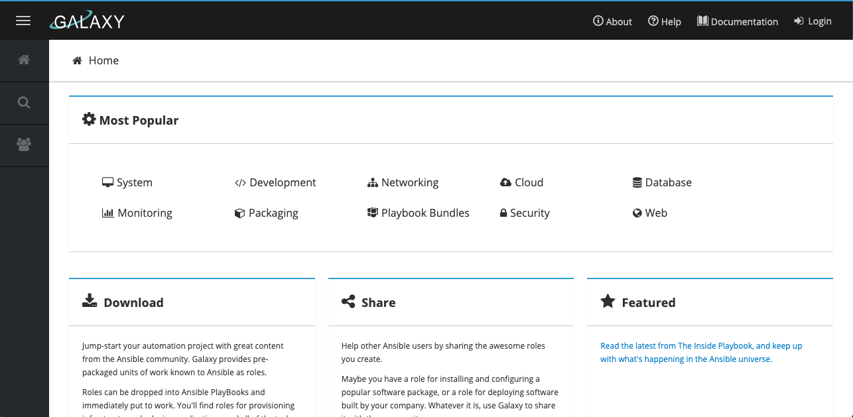
Task: Browse the Web category link
Action: (650, 213)
